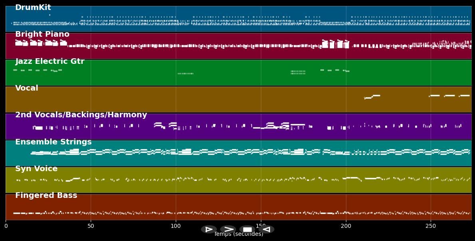Viewport: 475px width, 241px height.
Task: Click the 0 second mark on the time axis
Action: 6,226
